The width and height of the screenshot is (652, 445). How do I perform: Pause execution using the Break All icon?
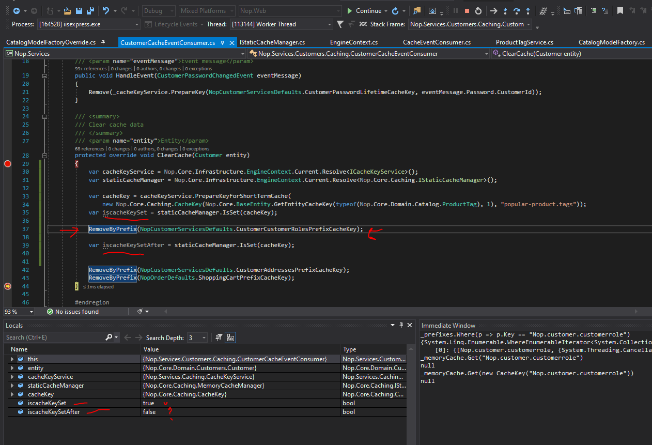[x=456, y=10]
